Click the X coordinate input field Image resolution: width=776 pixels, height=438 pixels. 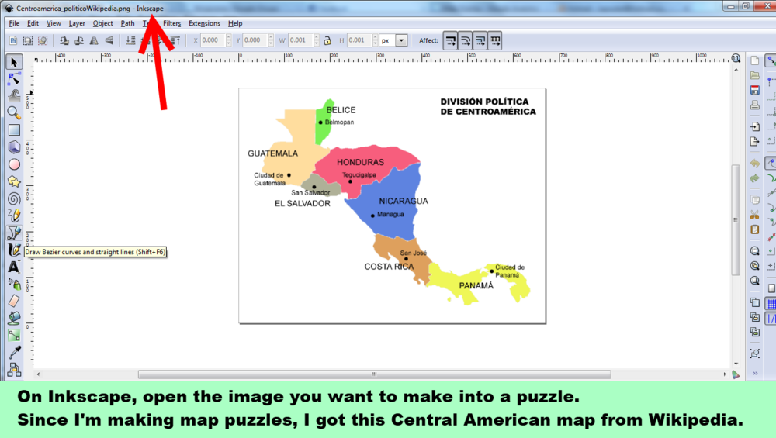click(x=213, y=40)
